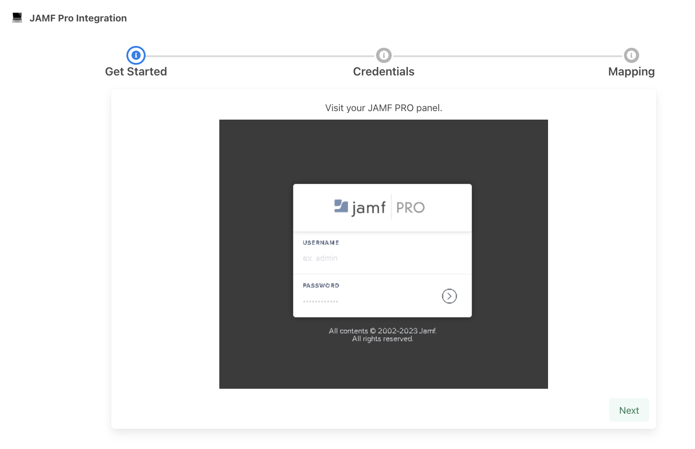
Task: Click the jamf wordmark text
Action: pos(368,208)
